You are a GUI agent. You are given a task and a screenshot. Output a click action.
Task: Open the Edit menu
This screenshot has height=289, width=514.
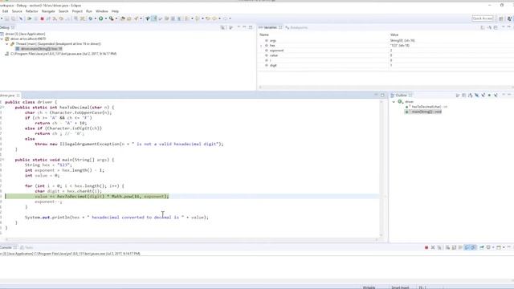click(6, 11)
